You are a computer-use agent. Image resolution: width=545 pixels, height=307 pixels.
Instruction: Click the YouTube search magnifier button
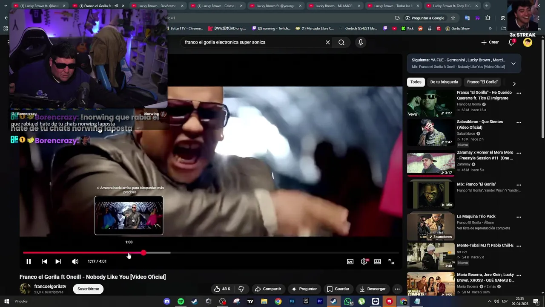[x=341, y=42]
